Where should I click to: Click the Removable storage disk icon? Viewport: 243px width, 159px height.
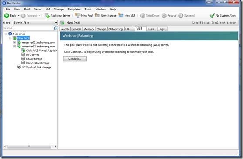(x=23, y=63)
